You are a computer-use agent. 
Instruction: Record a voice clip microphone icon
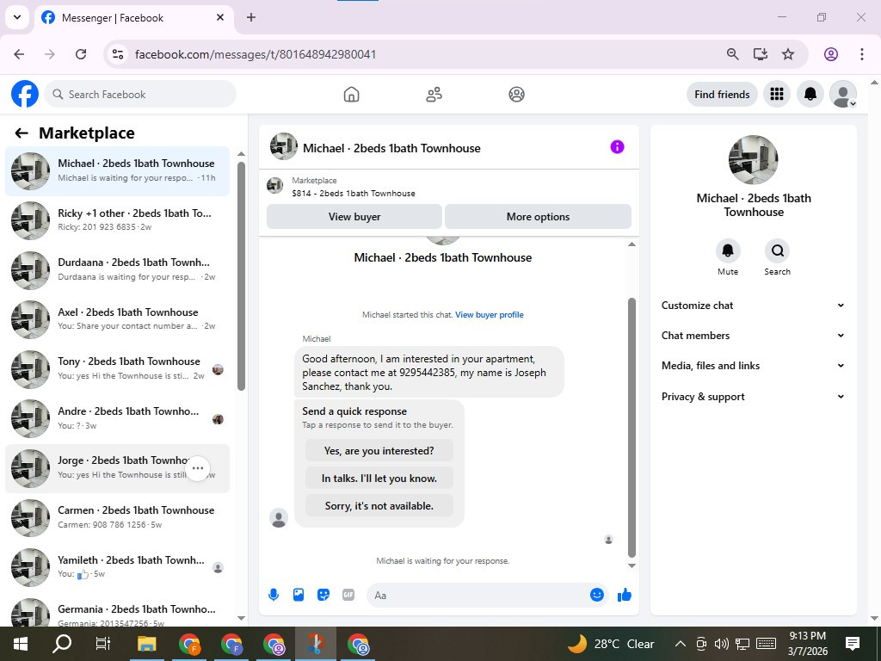[x=274, y=595]
